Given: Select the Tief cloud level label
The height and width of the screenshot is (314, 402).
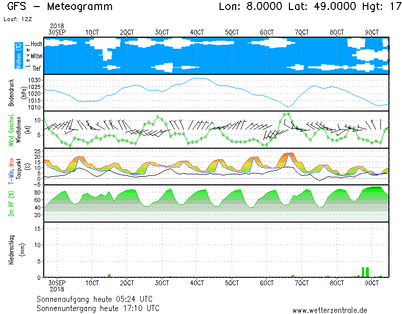Looking at the screenshot, I should click(x=36, y=68).
